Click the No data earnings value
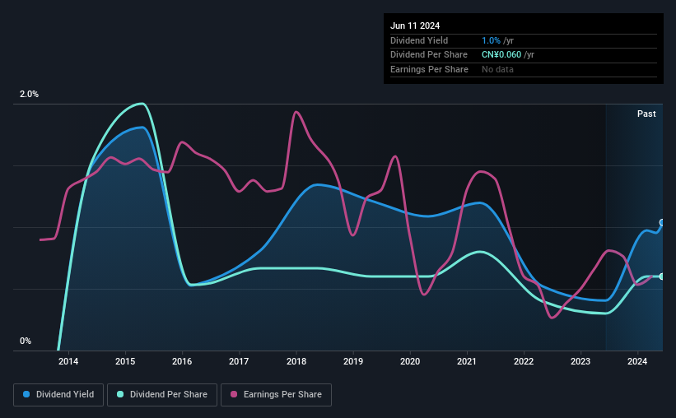Viewport: 676px width, 418px height. tap(497, 69)
